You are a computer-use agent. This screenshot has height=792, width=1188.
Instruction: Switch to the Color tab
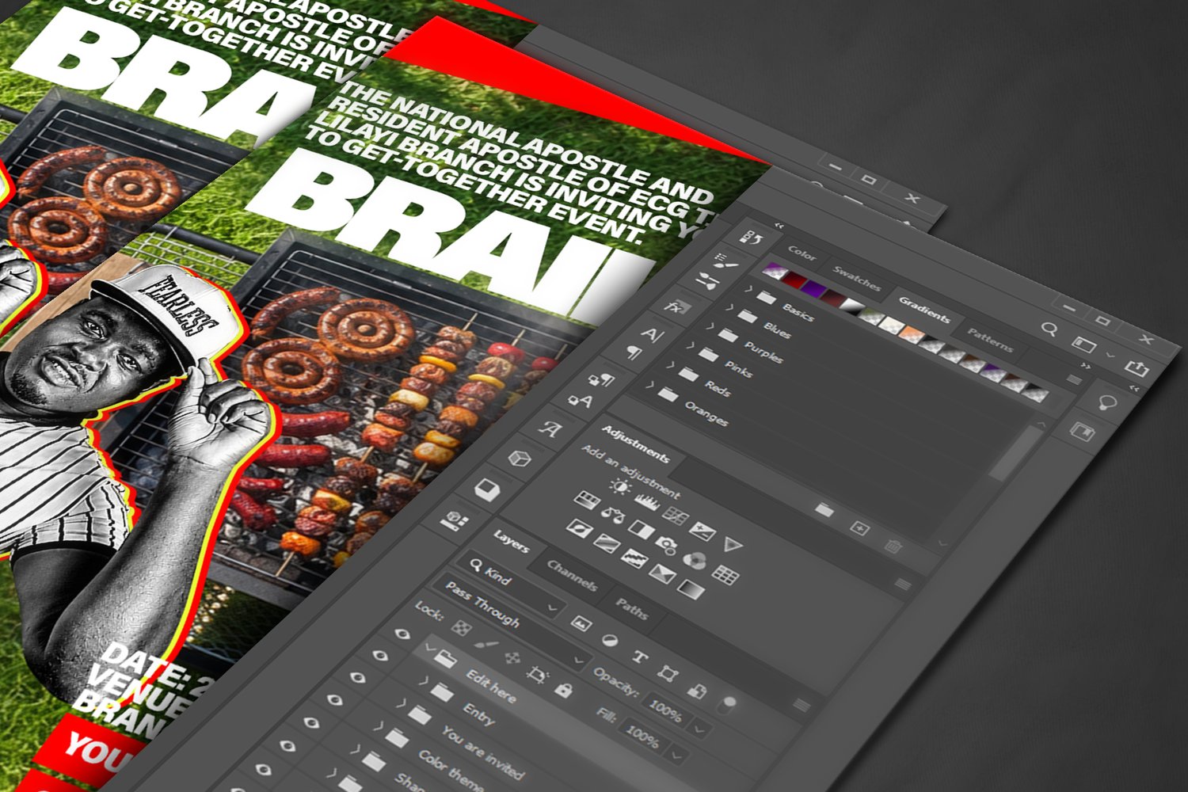click(802, 253)
